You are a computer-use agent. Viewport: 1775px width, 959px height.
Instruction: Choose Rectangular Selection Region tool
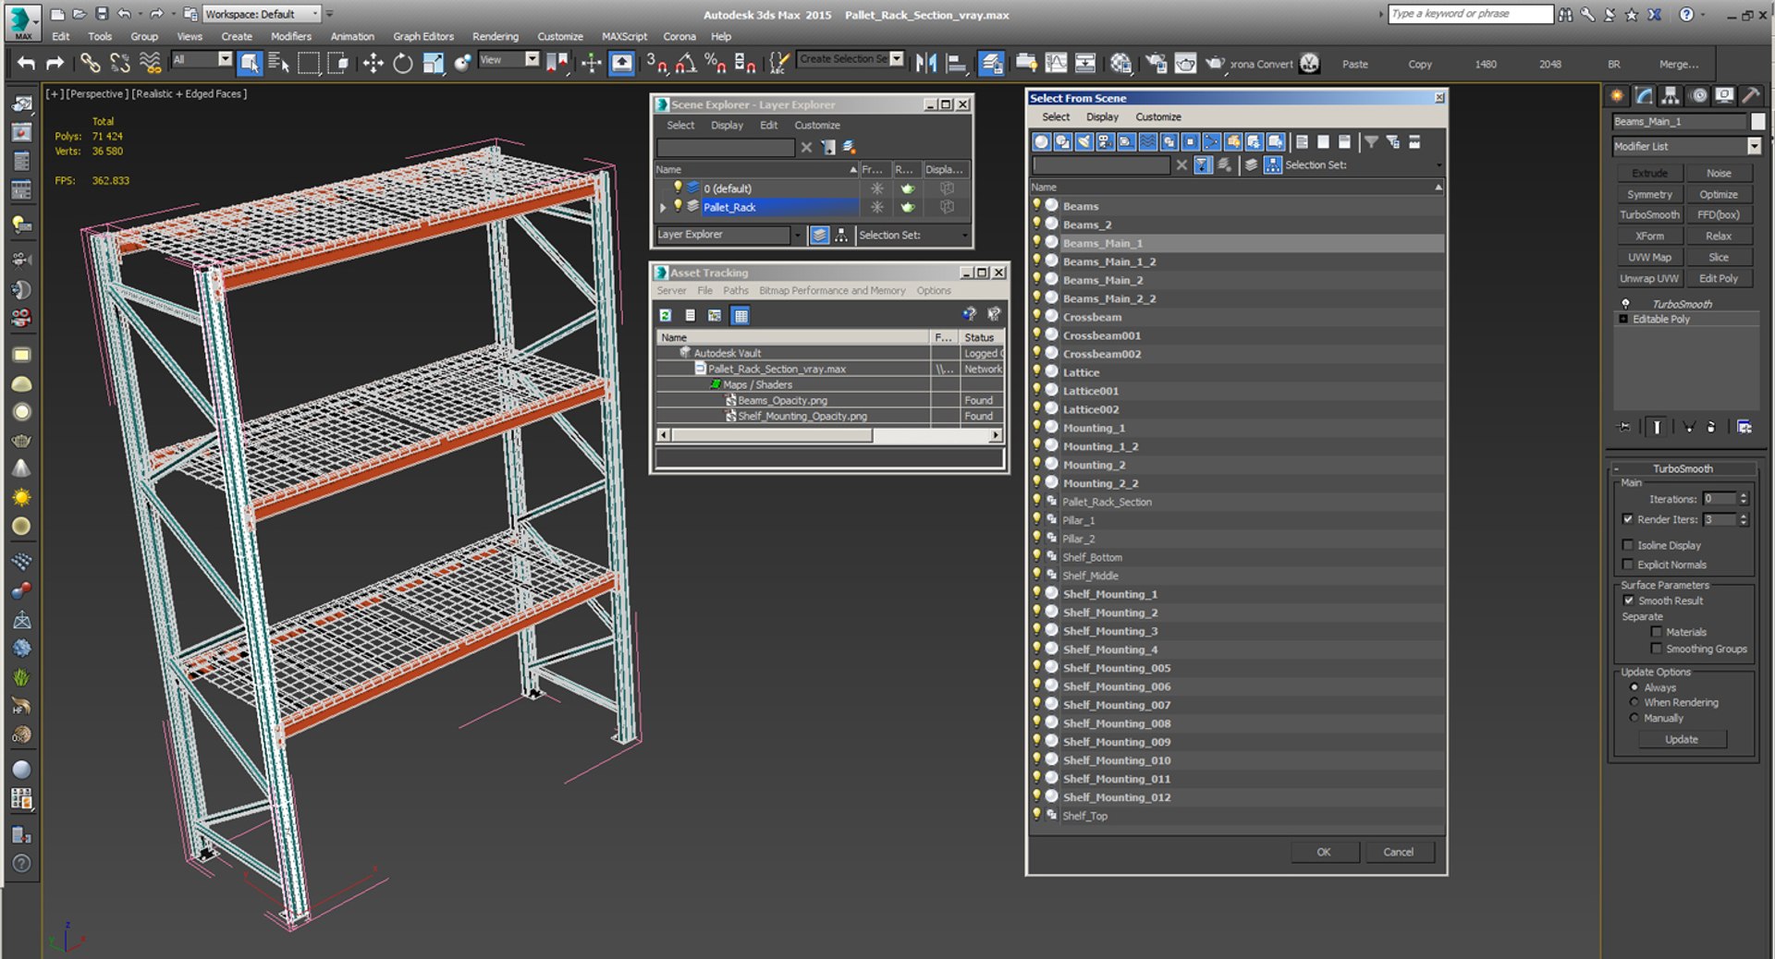[x=308, y=63]
